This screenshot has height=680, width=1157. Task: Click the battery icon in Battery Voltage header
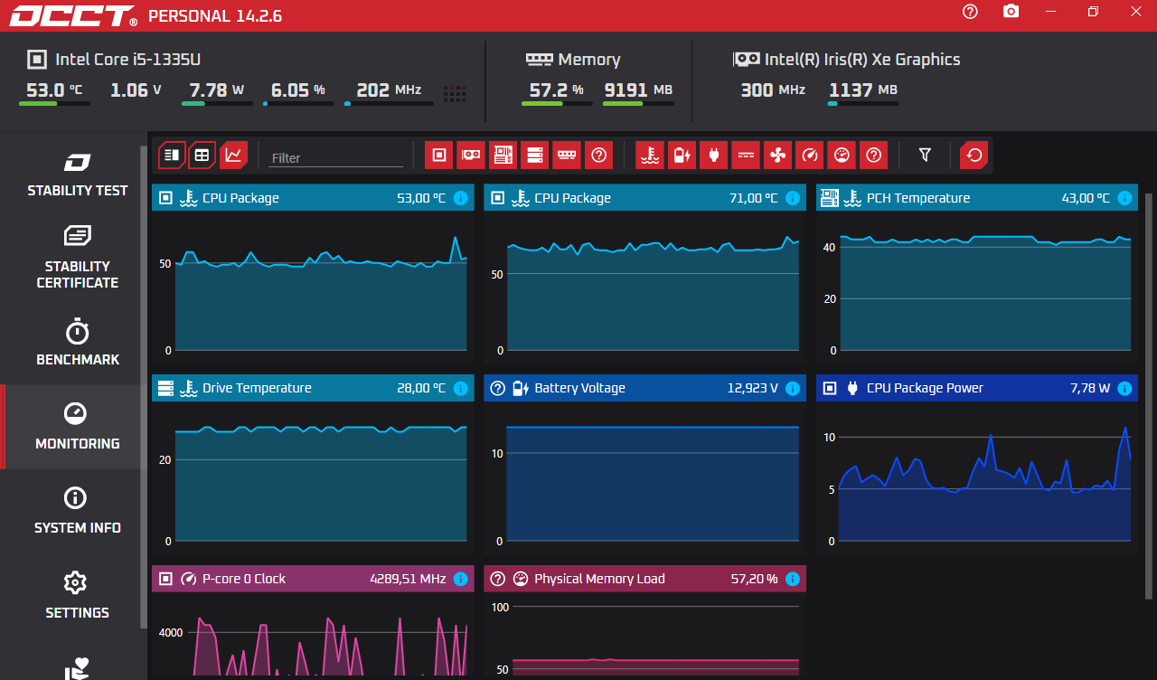521,388
